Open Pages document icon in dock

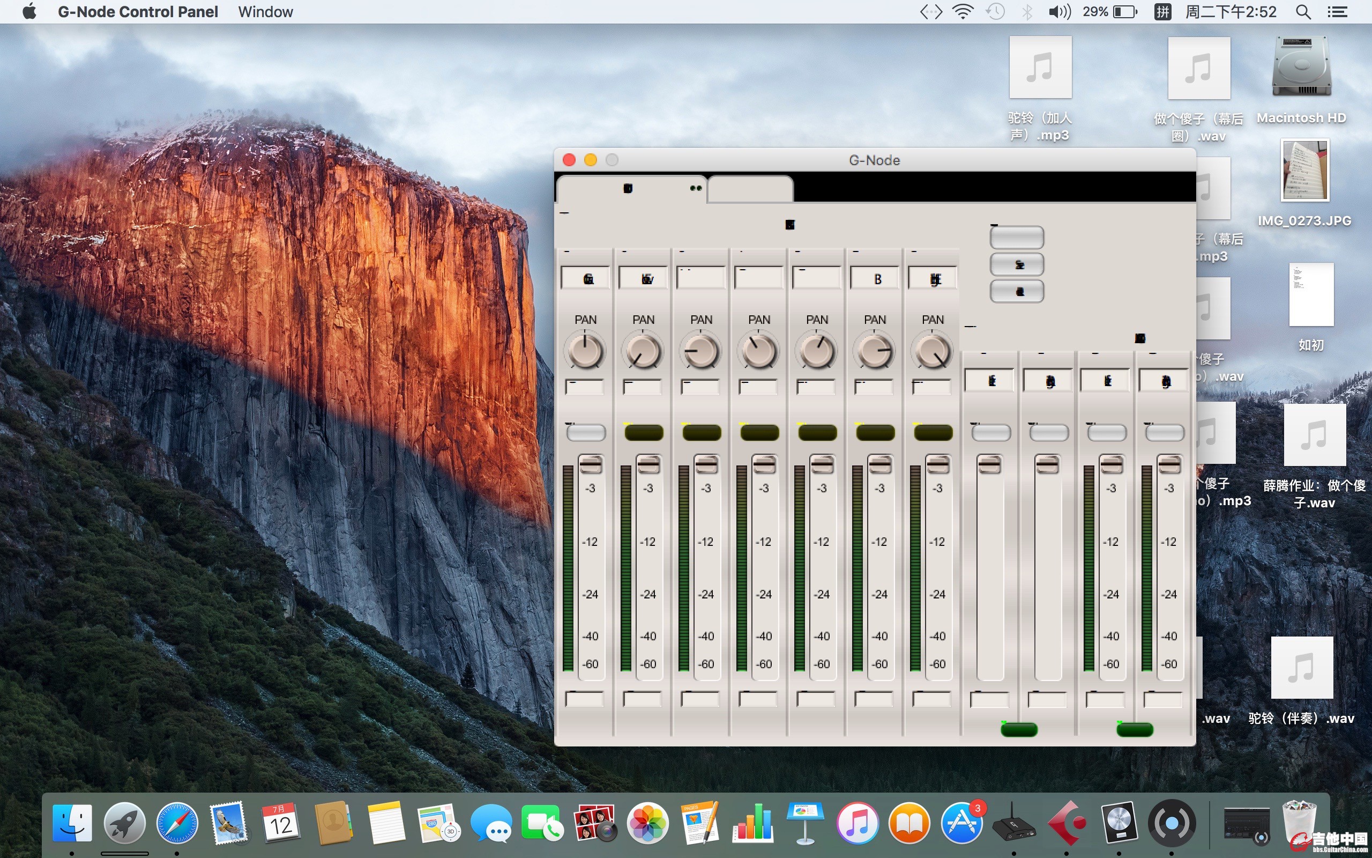[699, 823]
